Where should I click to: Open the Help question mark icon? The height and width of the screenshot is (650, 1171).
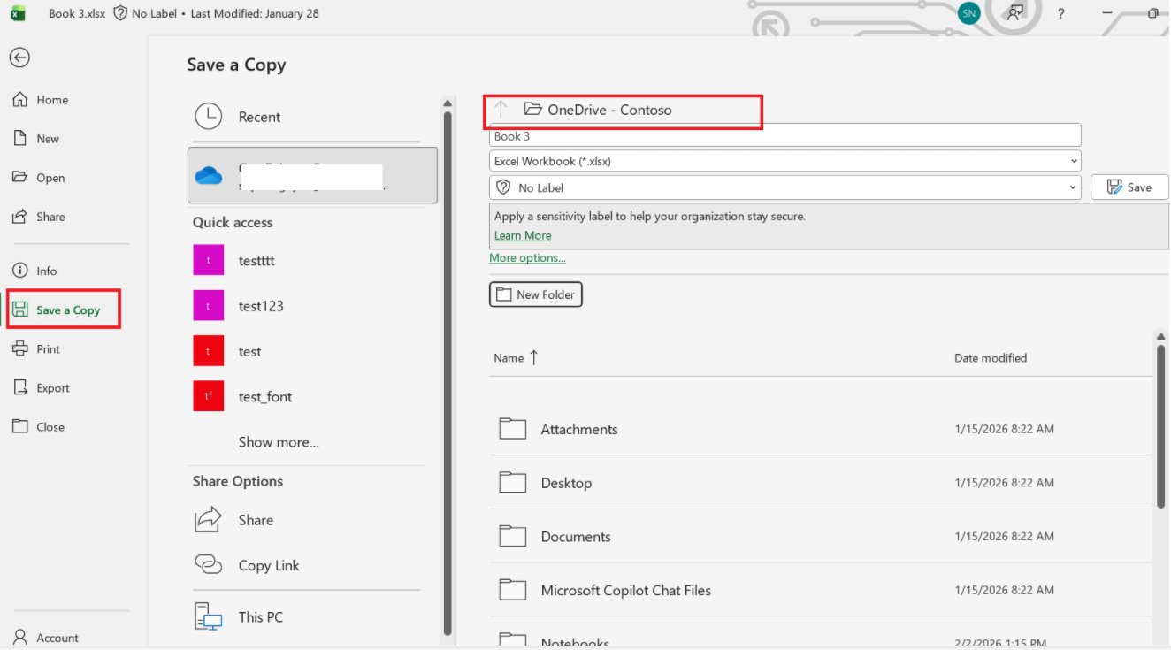pos(1060,13)
